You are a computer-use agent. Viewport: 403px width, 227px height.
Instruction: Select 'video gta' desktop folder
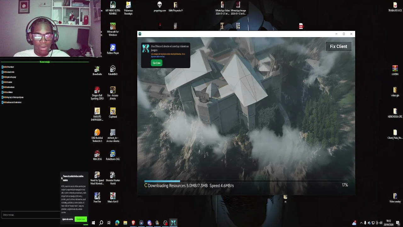[395, 92]
